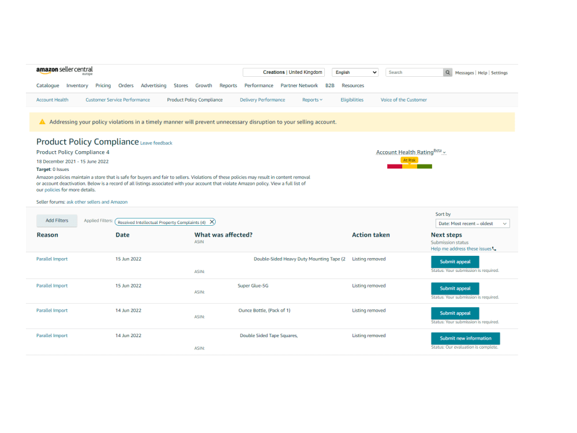The width and height of the screenshot is (577, 433).
Task: Click the yellow warning triangle icon
Action: (x=42, y=122)
